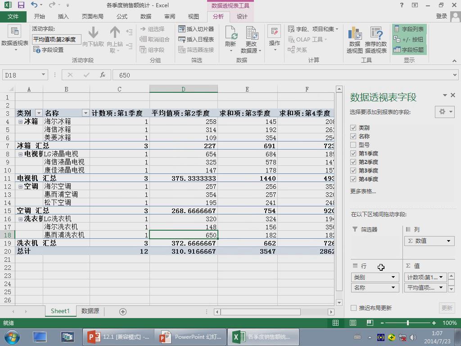Screen dimensions: 461x346
Task: Open the 计数项:第1... field dropdown in Values
Action: tap(441, 277)
